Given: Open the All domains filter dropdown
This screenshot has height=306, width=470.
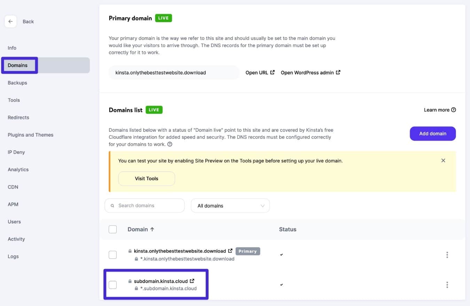Looking at the screenshot, I should pos(230,206).
